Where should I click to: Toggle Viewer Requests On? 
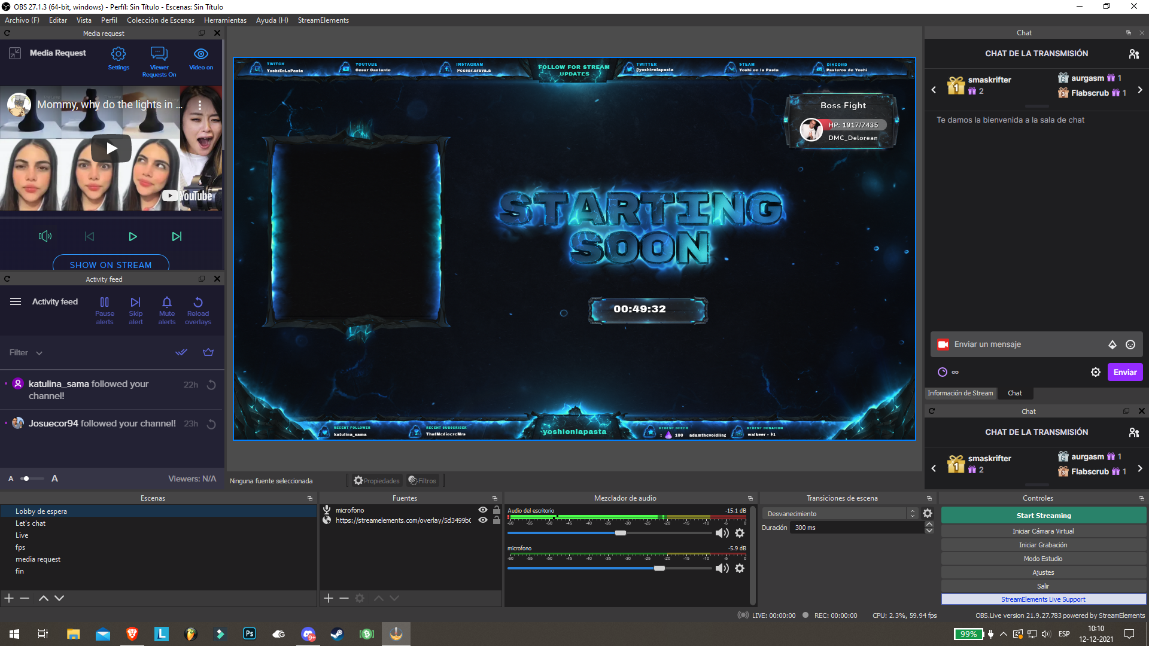[159, 62]
